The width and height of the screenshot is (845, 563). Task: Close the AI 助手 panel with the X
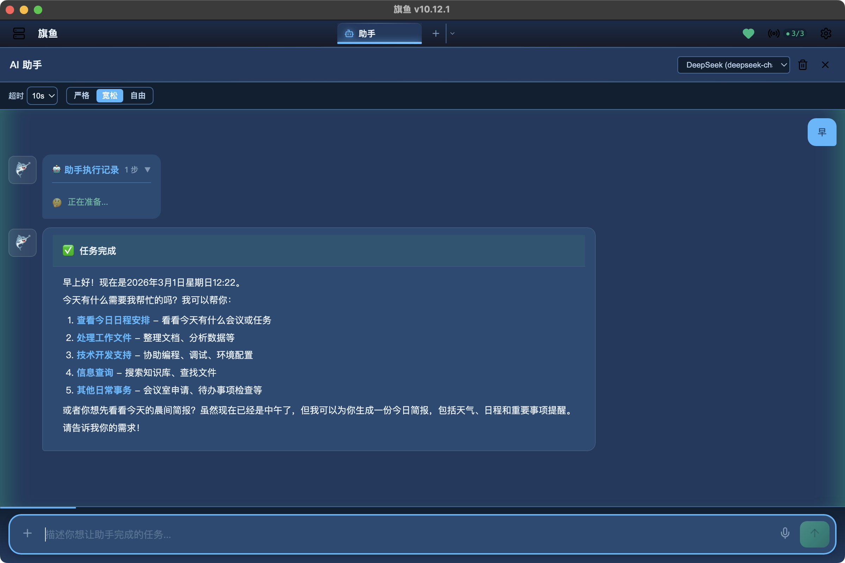coord(825,65)
